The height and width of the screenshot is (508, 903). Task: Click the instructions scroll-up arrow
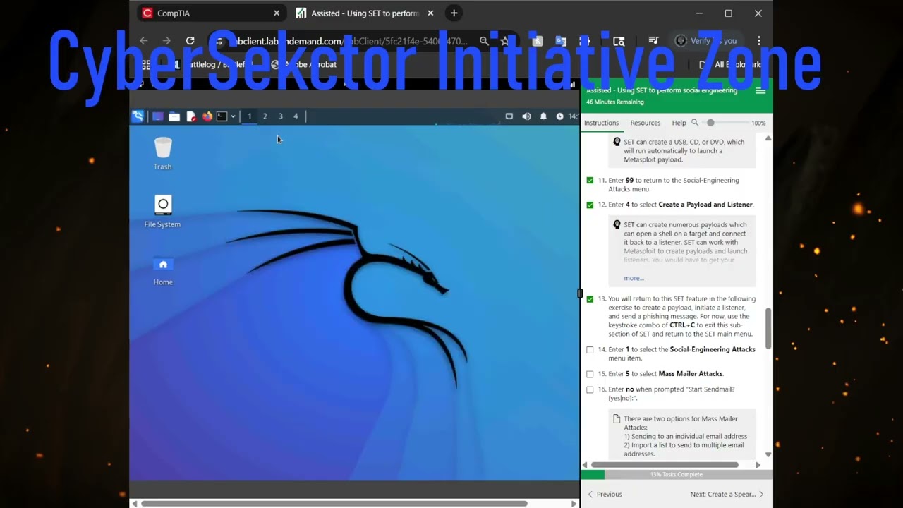tap(768, 138)
